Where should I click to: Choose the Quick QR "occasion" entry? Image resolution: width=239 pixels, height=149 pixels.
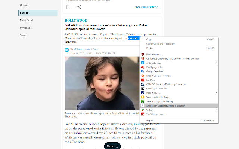179,89
